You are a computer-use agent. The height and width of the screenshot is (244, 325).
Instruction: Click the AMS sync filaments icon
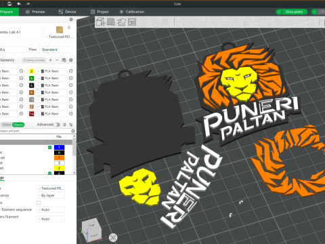click(64, 60)
